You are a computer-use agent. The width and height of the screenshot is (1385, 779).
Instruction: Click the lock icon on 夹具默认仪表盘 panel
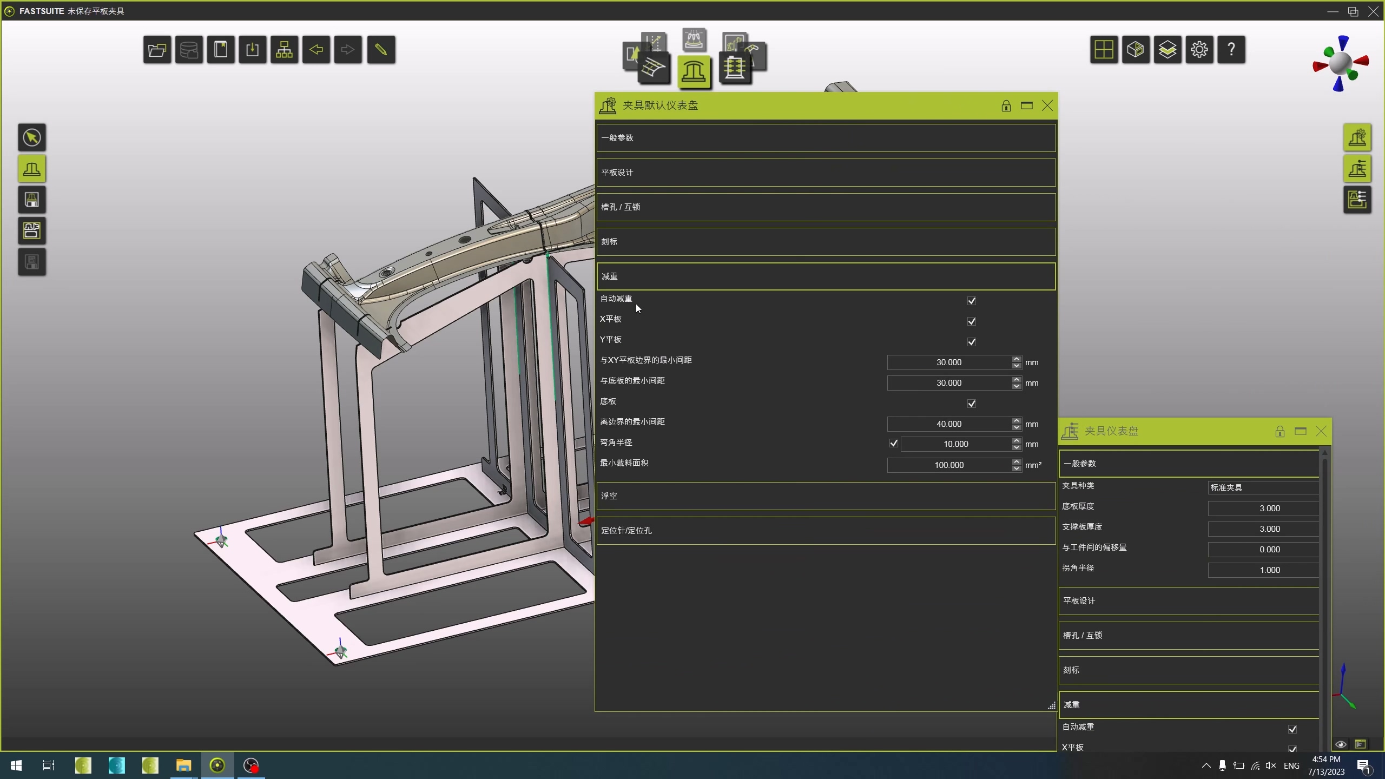pos(1006,105)
